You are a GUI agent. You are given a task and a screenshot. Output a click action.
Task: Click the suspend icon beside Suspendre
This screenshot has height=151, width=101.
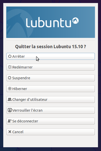10,78
